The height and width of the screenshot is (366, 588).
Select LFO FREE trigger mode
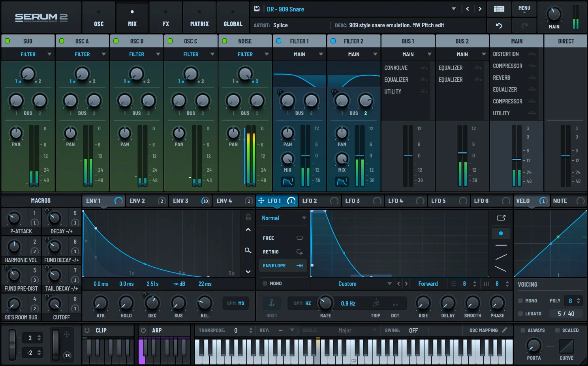coord(283,238)
